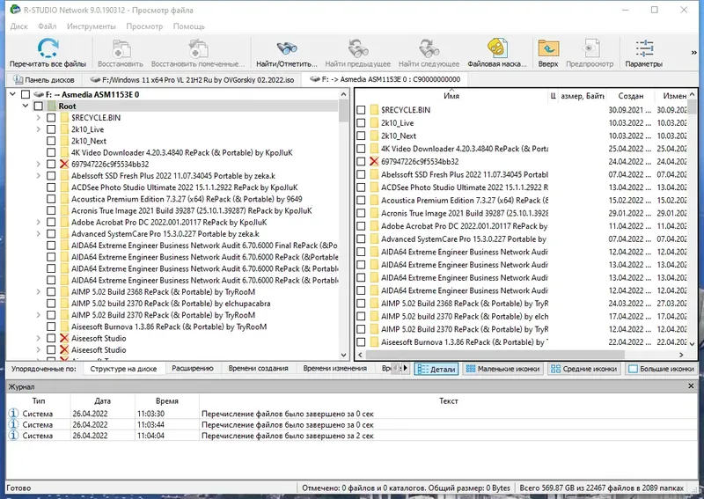Click the R-STUDIO application icon in title bar
Viewport: 704px width, 499px height.
tap(15, 10)
